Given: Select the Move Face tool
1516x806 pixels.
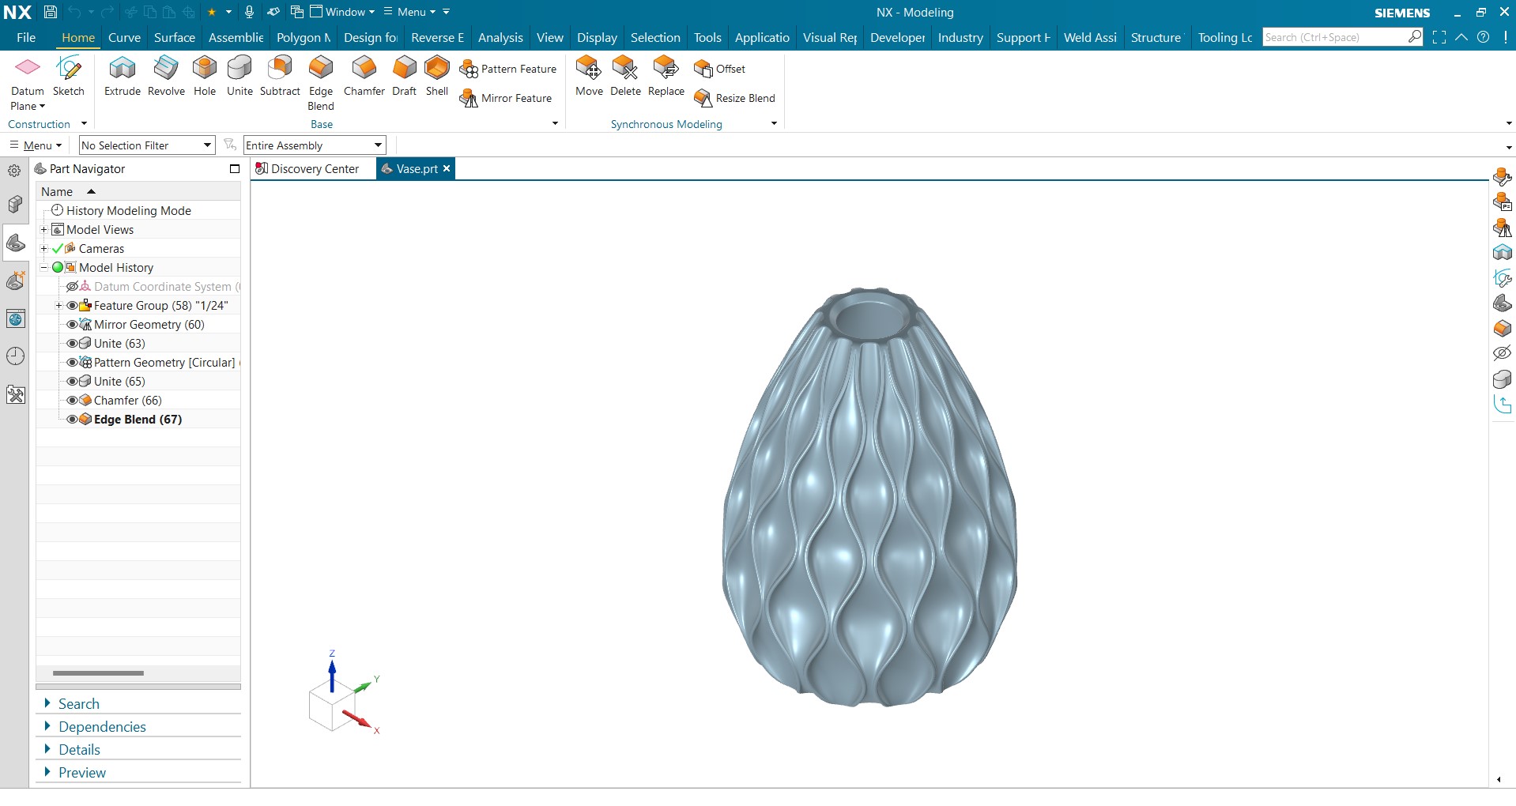Looking at the screenshot, I should point(589,77).
